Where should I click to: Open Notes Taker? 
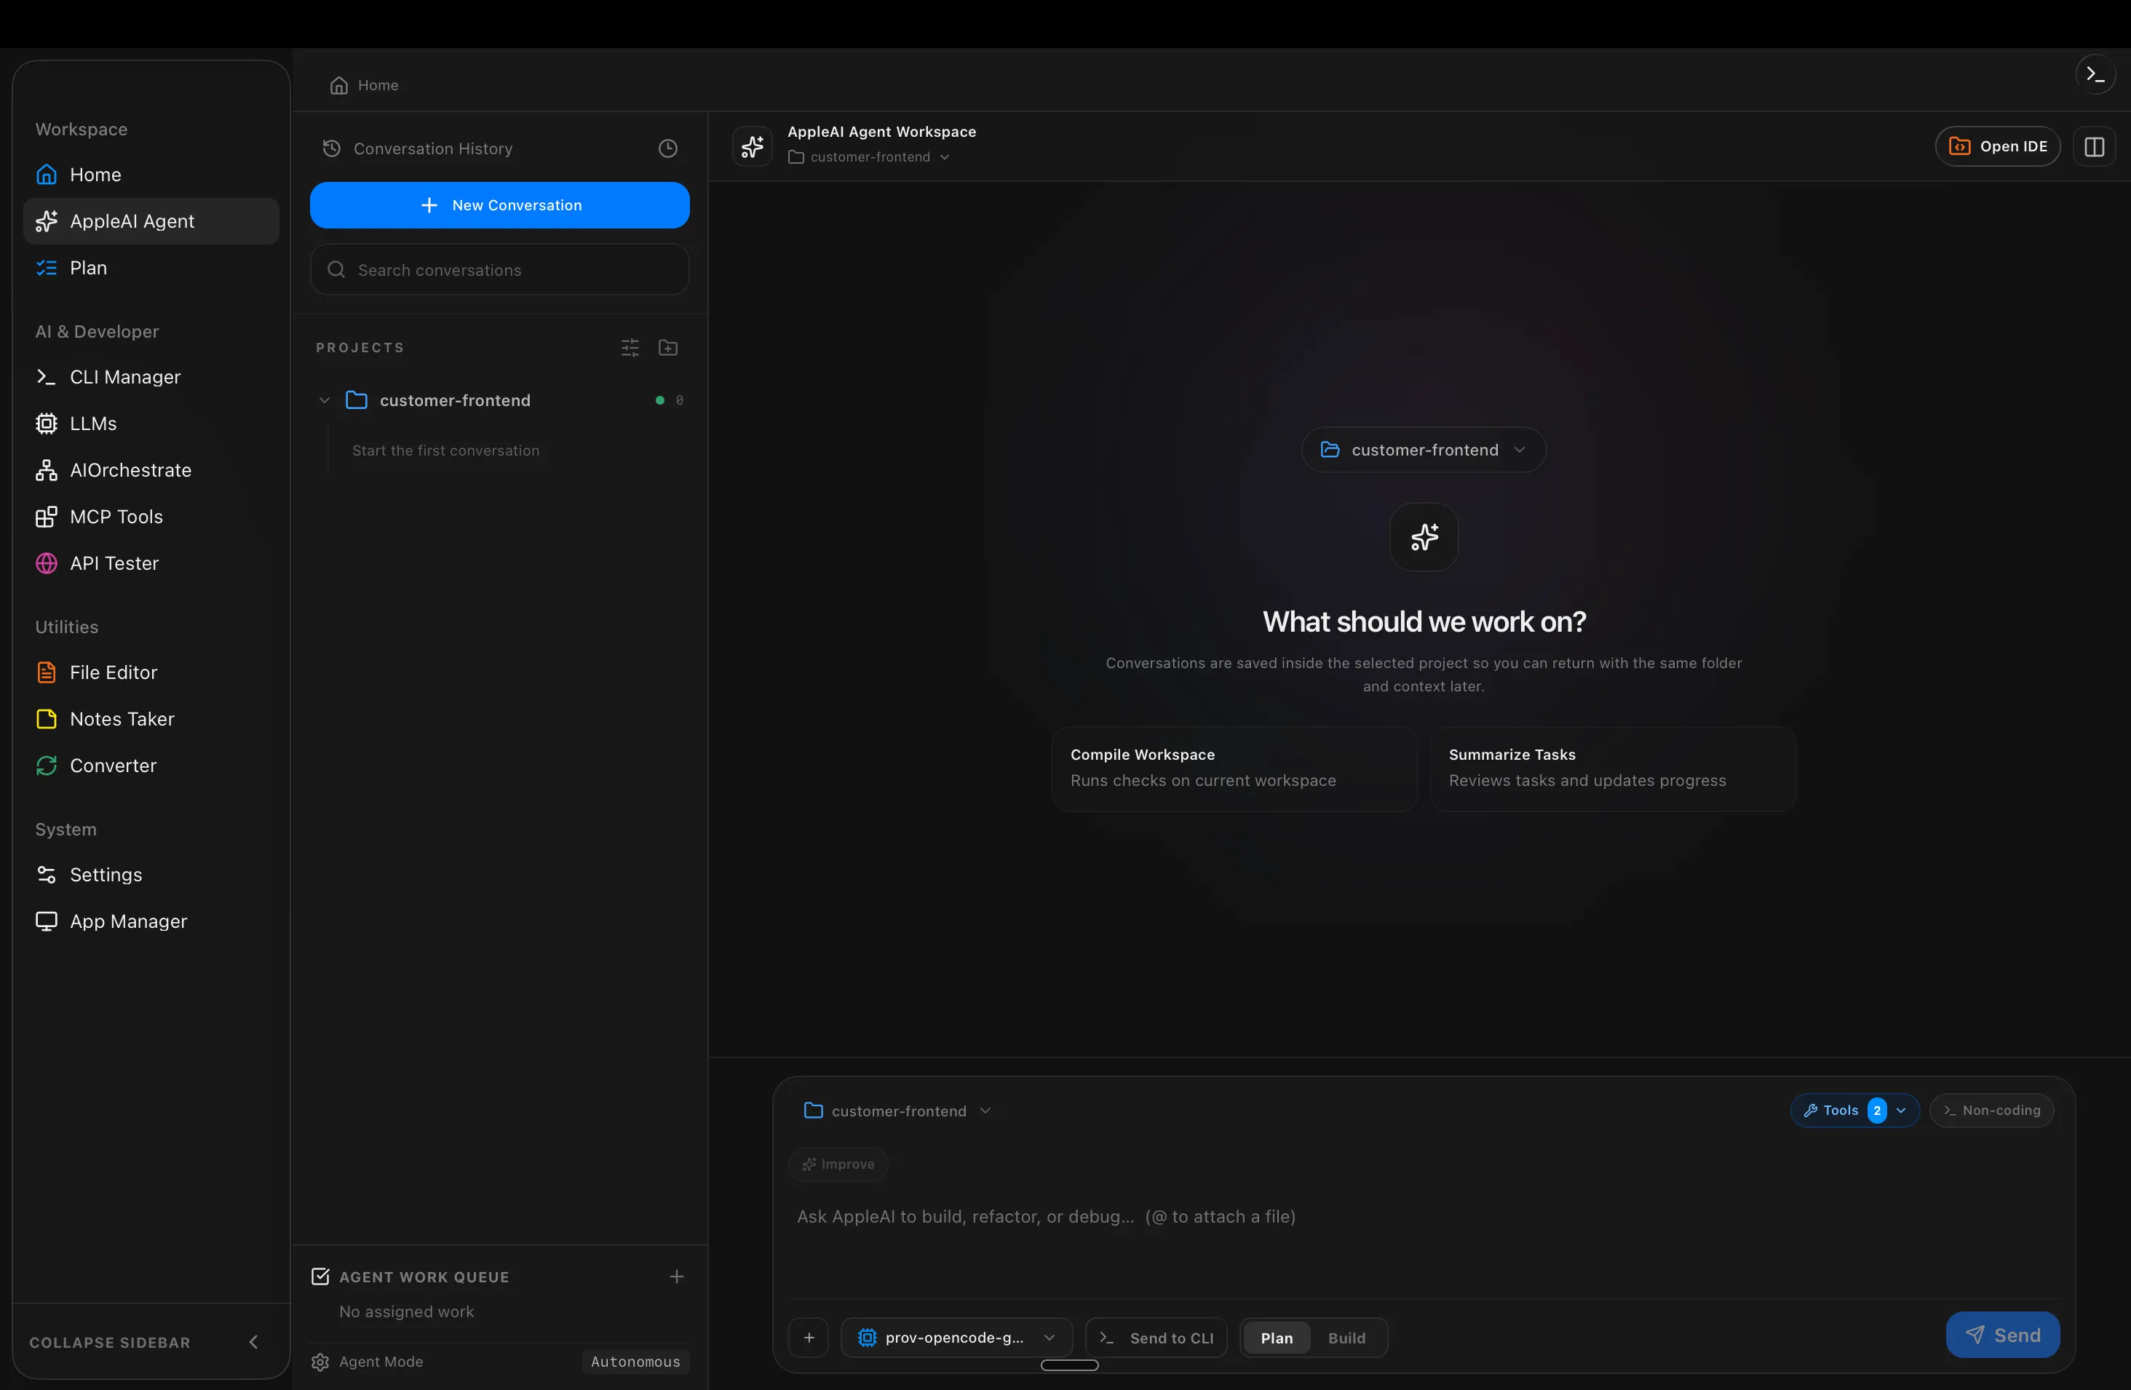(x=151, y=719)
